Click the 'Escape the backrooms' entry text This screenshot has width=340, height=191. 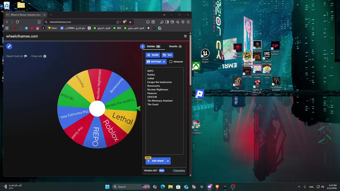160,82
